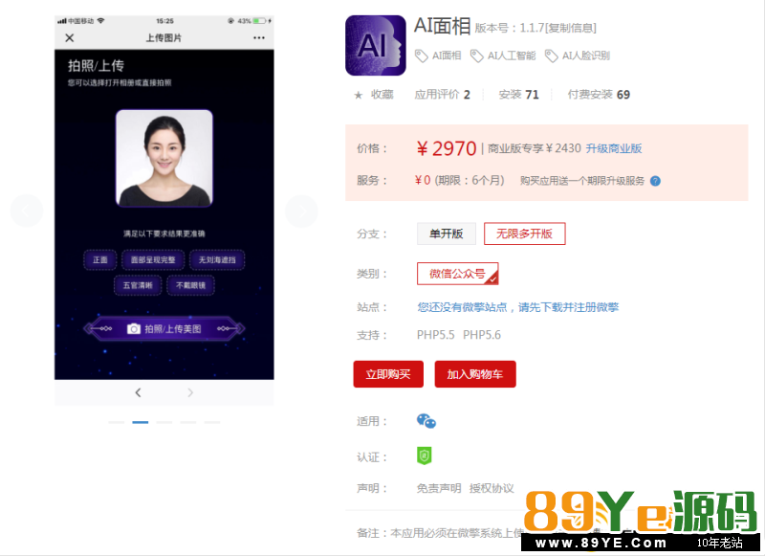View the 应用评价 review count
Screen dimensions: 765x556
coord(442,94)
